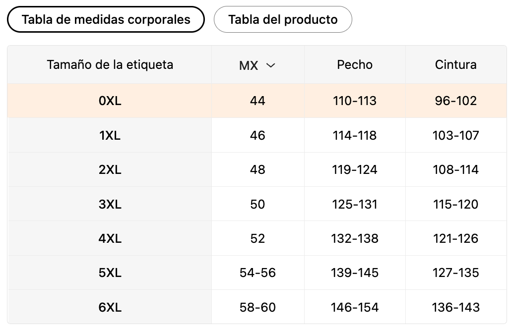Click the Pecho column header

[355, 64]
